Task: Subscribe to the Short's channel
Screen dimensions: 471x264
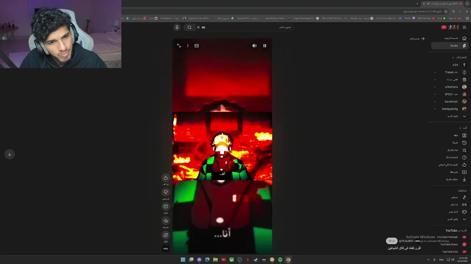Action: 392,241
